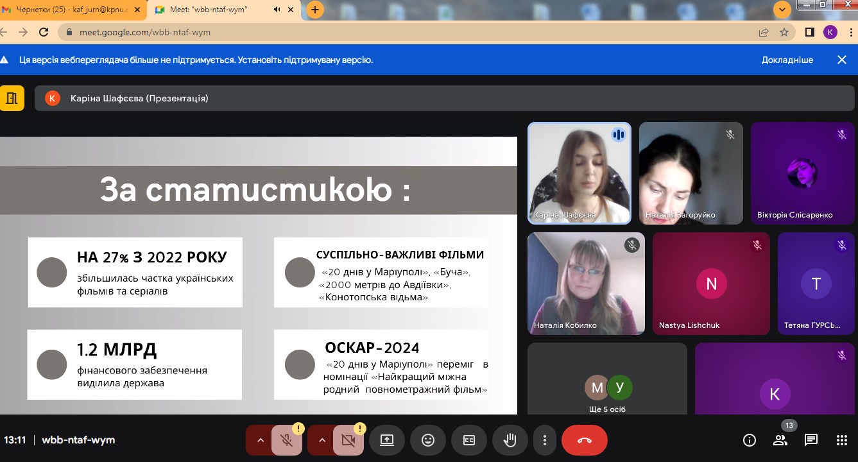Open meeting details info icon
This screenshot has height=462, width=858.
point(749,440)
